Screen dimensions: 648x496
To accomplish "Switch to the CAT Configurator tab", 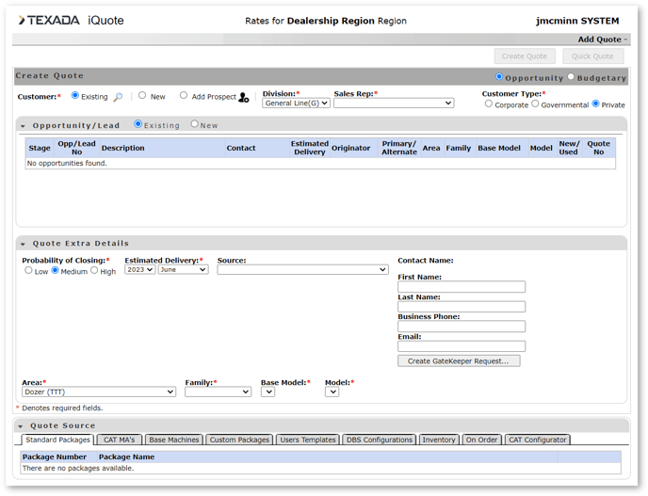I will point(537,440).
